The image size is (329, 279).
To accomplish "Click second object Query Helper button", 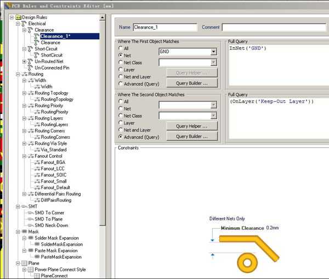I will pyautogui.click(x=192, y=126).
